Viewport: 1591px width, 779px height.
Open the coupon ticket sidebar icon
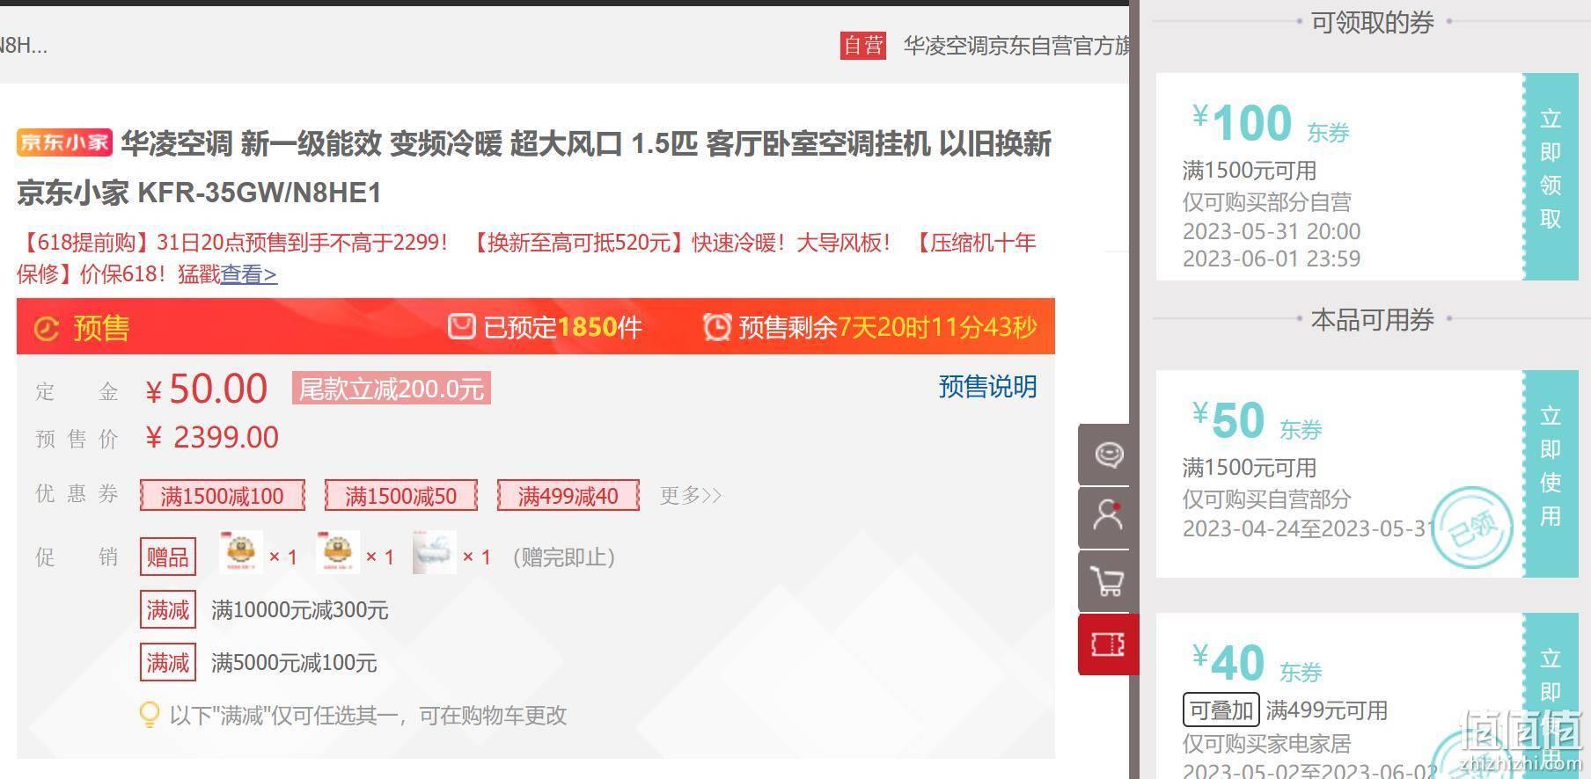[1108, 644]
